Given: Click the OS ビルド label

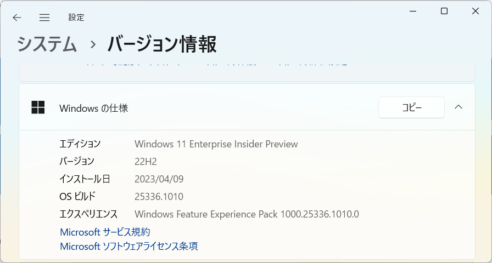Looking at the screenshot, I should (77, 197).
